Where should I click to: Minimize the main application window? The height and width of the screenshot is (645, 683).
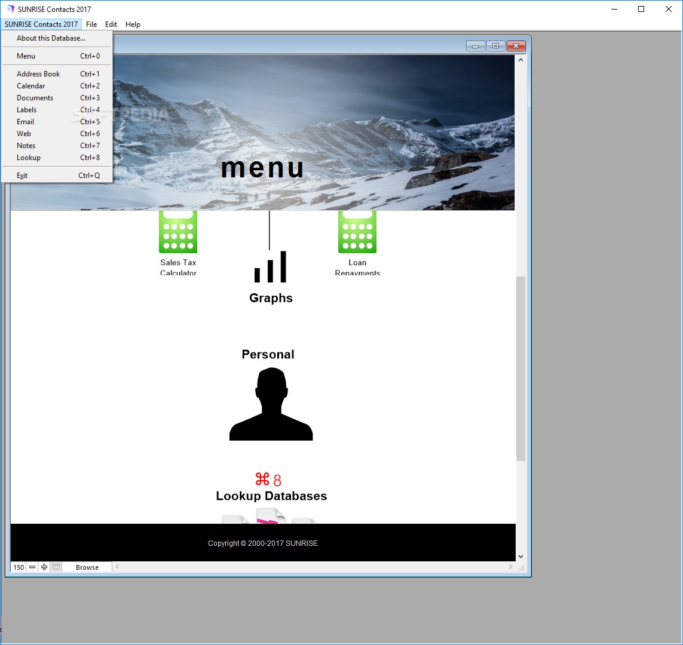614,9
